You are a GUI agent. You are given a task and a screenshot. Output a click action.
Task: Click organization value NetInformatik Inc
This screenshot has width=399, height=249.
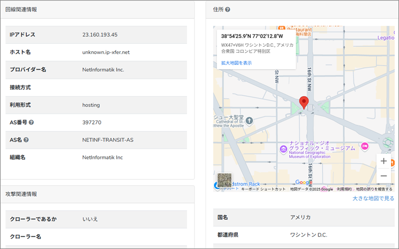pyautogui.click(x=102, y=157)
